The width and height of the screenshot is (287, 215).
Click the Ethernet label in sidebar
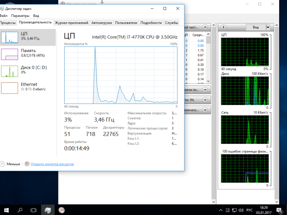click(29, 84)
